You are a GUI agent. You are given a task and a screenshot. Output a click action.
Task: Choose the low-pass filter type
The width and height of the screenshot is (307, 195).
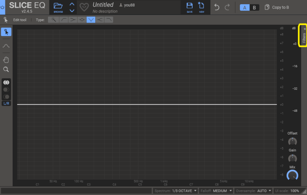[109, 20]
